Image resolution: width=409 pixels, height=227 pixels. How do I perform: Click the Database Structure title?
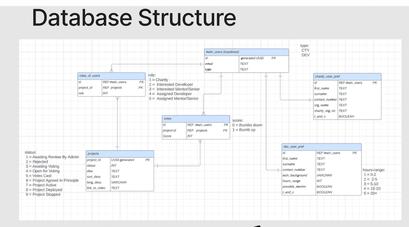tap(133, 17)
